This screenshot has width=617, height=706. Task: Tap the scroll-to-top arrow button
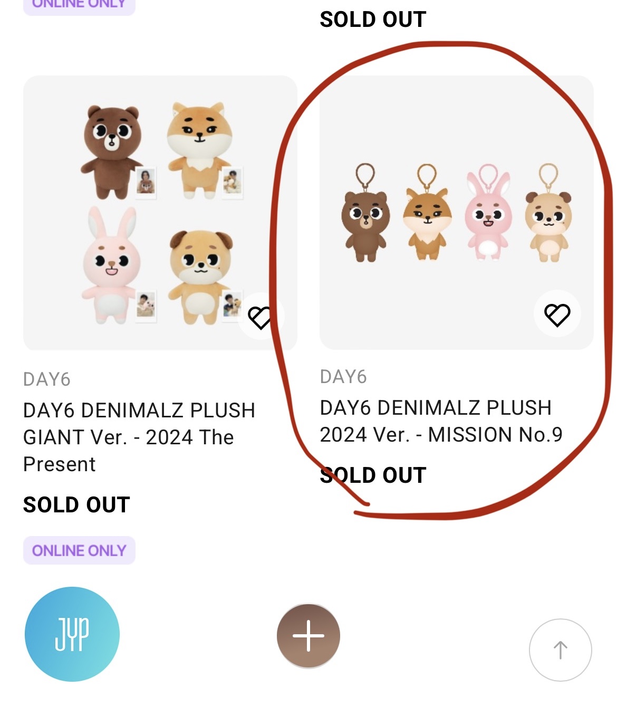point(560,650)
